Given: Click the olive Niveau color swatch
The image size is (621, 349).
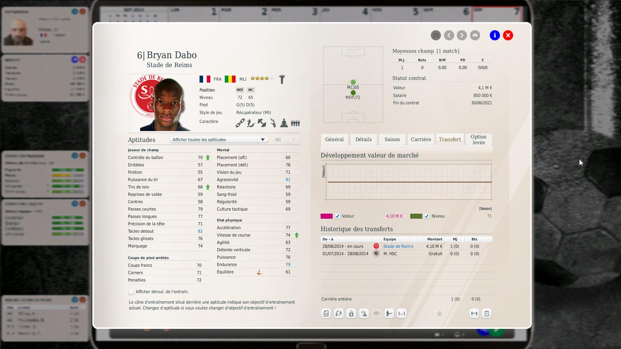Looking at the screenshot, I should pyautogui.click(x=416, y=216).
